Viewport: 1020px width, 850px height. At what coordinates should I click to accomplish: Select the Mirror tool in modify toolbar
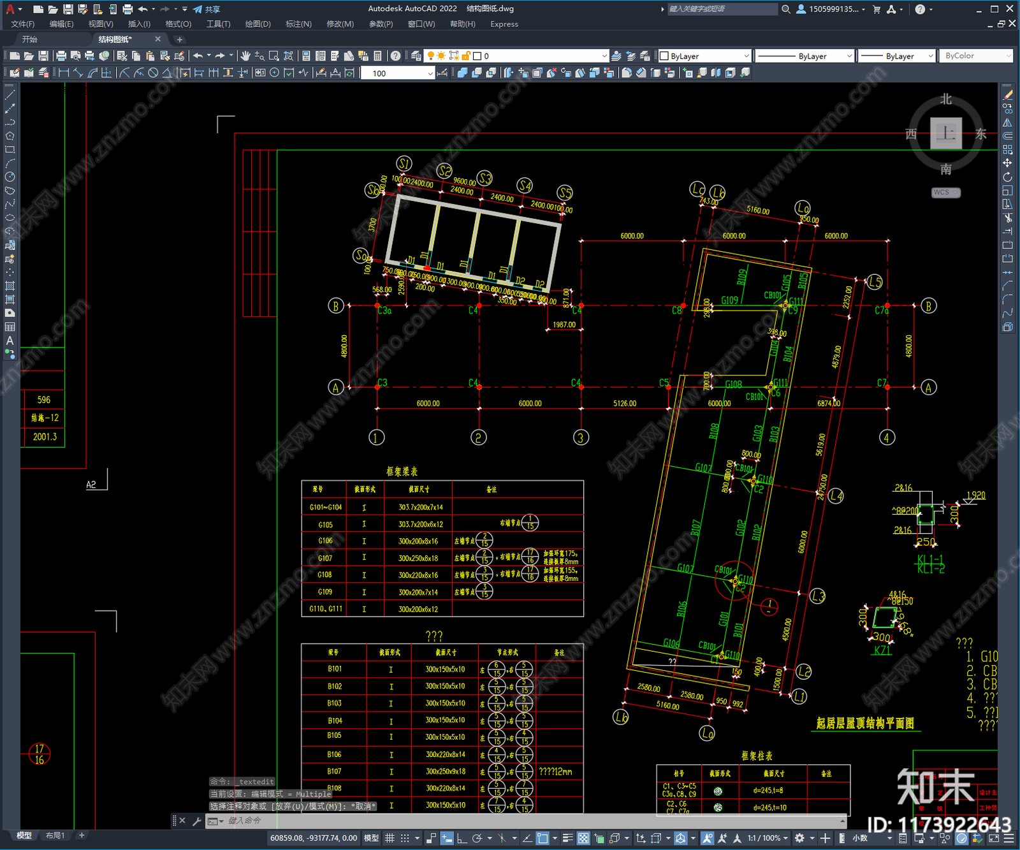(x=1007, y=122)
